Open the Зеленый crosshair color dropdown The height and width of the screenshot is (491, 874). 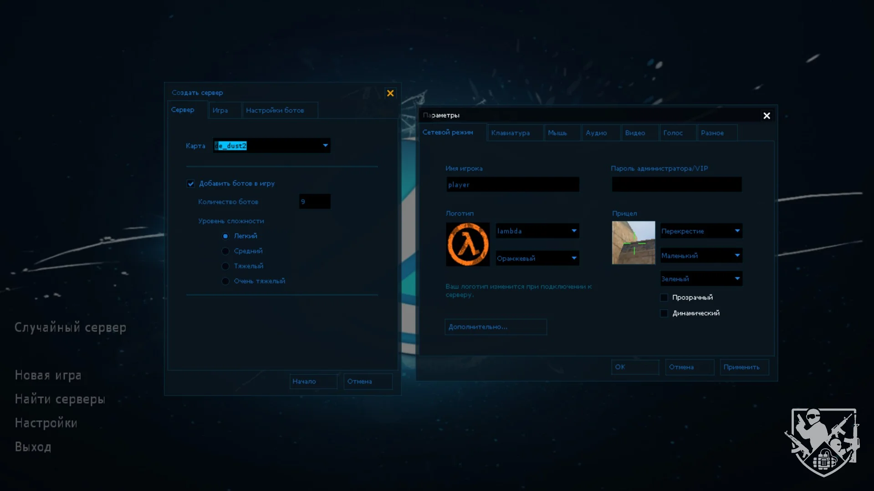point(737,278)
